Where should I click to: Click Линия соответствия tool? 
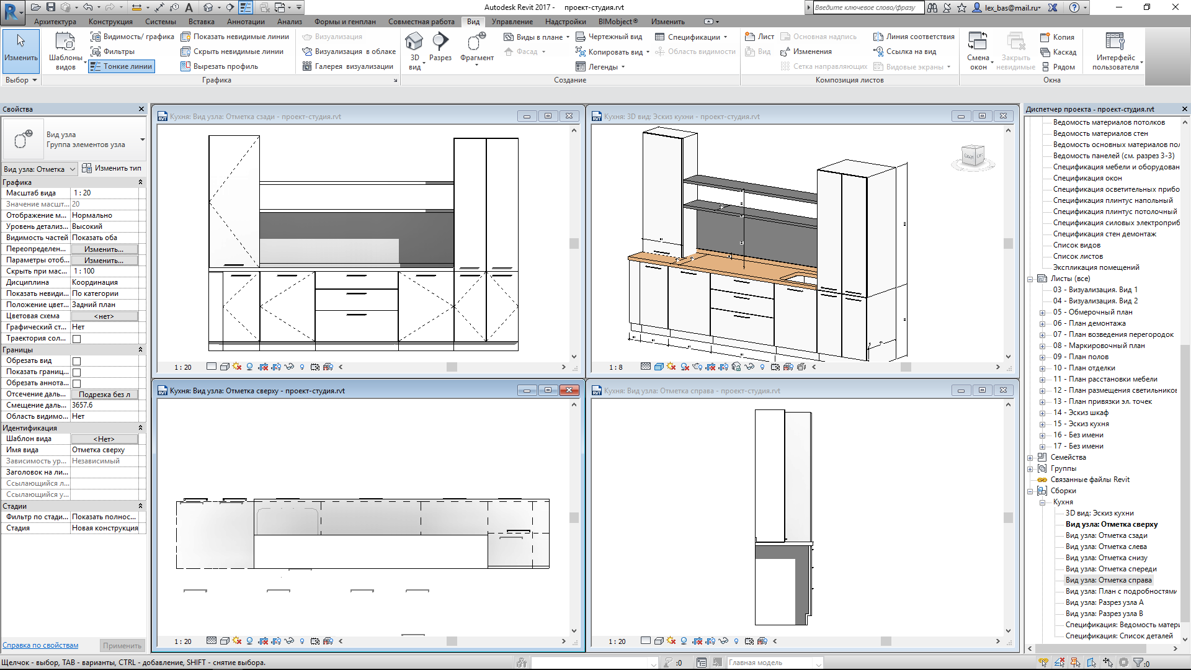(914, 37)
